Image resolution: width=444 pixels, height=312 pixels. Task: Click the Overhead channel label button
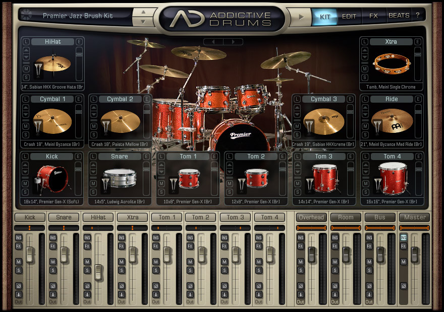pos(311,217)
